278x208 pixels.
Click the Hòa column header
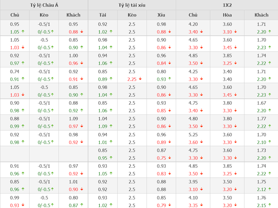[227, 15]
